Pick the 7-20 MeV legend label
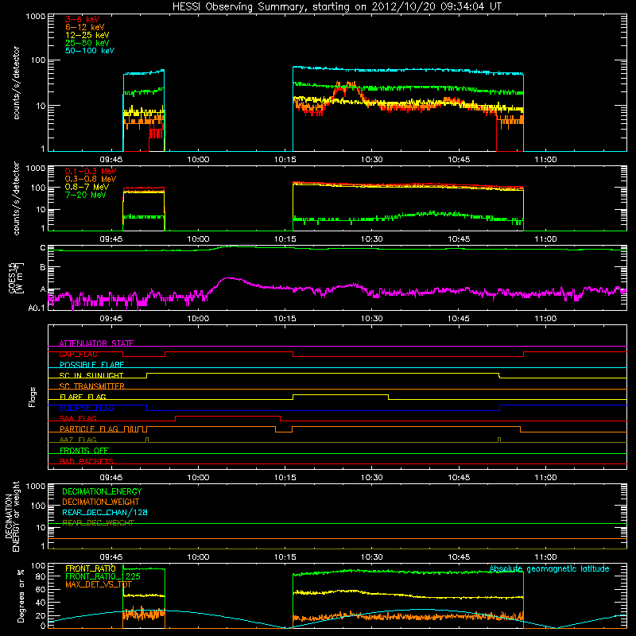Viewport: 636px width, 636px height. tap(86, 195)
